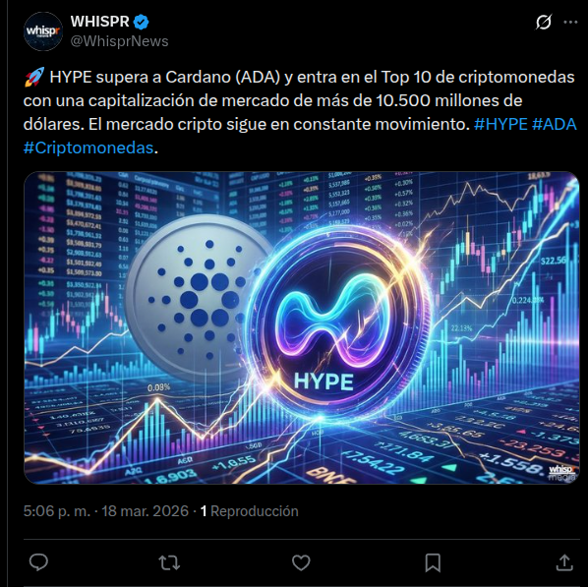Like the post with heart icon
The height and width of the screenshot is (587, 588).
301,562
